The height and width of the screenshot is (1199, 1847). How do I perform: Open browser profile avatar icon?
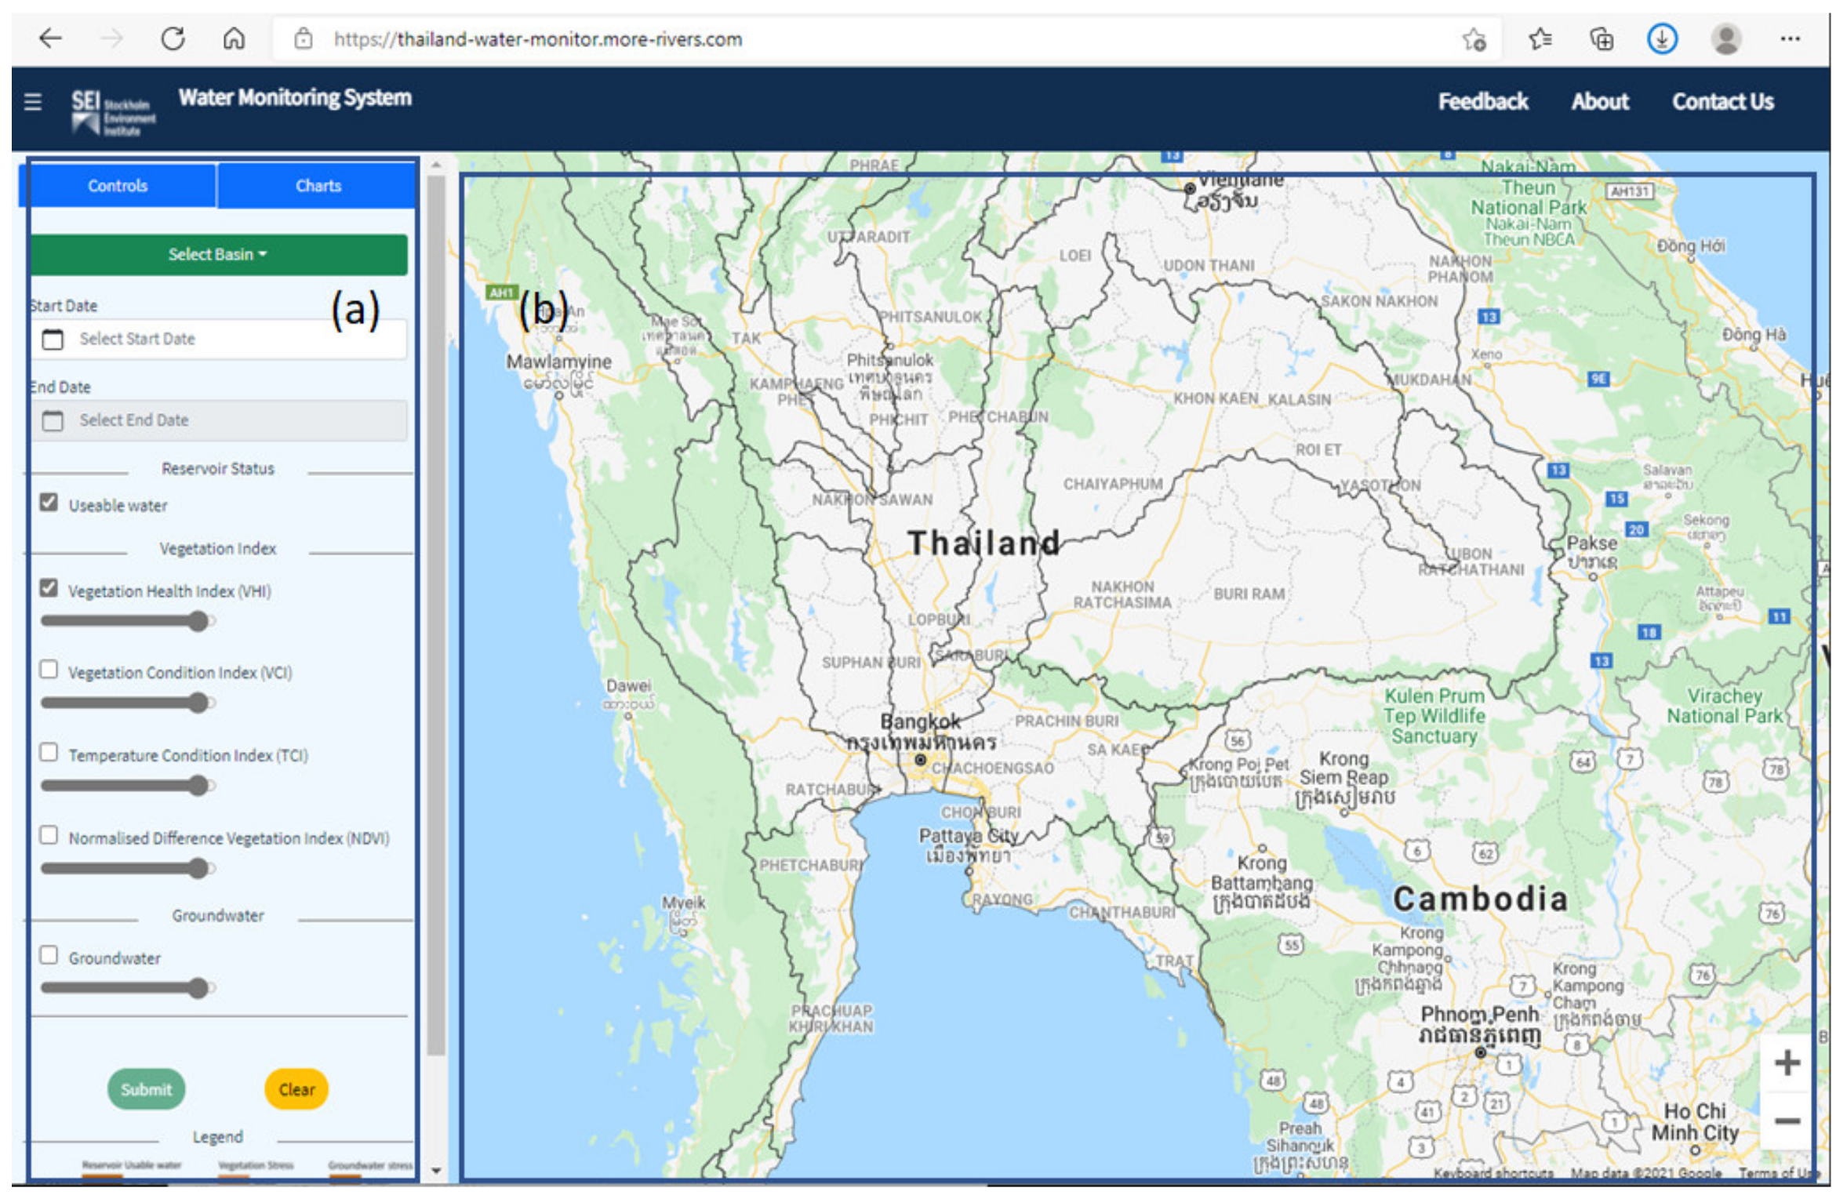1725,38
